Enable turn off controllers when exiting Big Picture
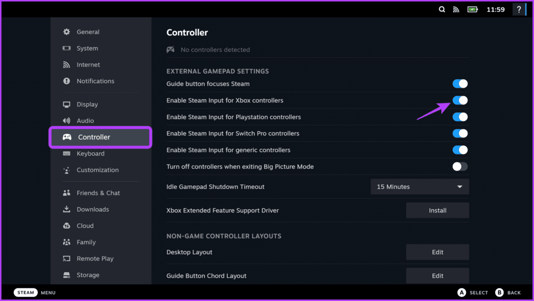 click(460, 167)
